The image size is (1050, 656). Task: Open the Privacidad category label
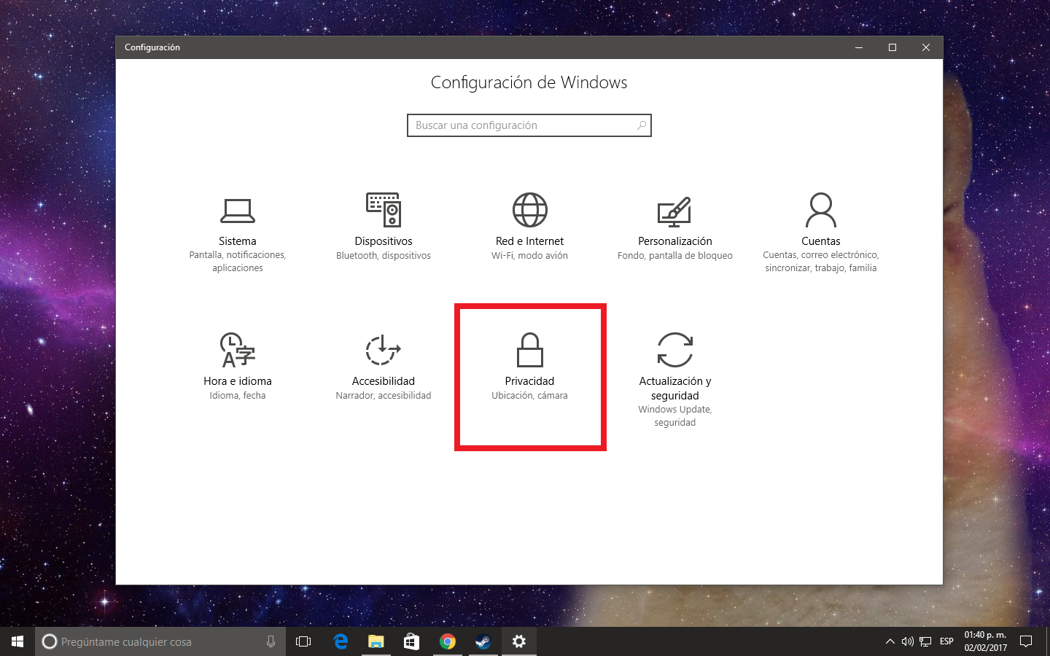(x=530, y=381)
